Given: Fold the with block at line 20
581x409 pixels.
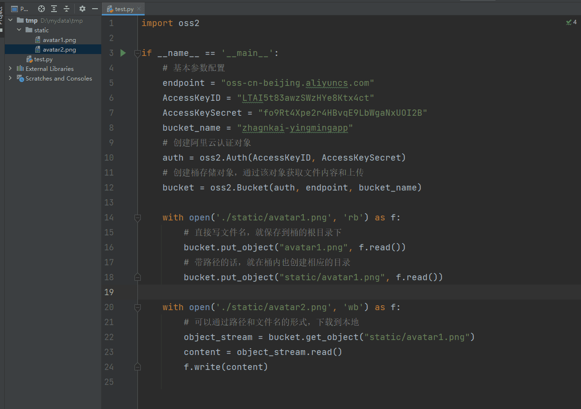Looking at the screenshot, I should click(138, 307).
